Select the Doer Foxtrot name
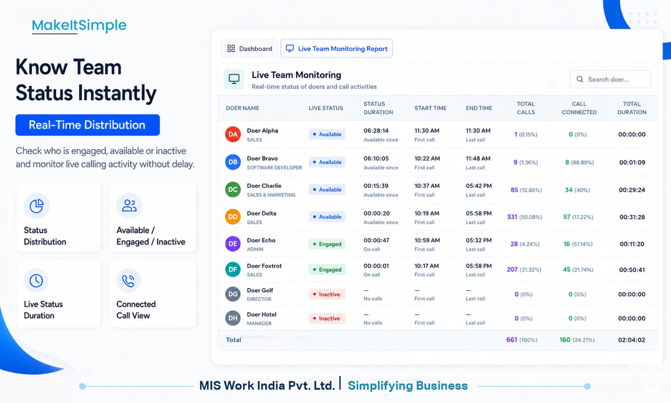This screenshot has height=403, width=671. (x=264, y=266)
